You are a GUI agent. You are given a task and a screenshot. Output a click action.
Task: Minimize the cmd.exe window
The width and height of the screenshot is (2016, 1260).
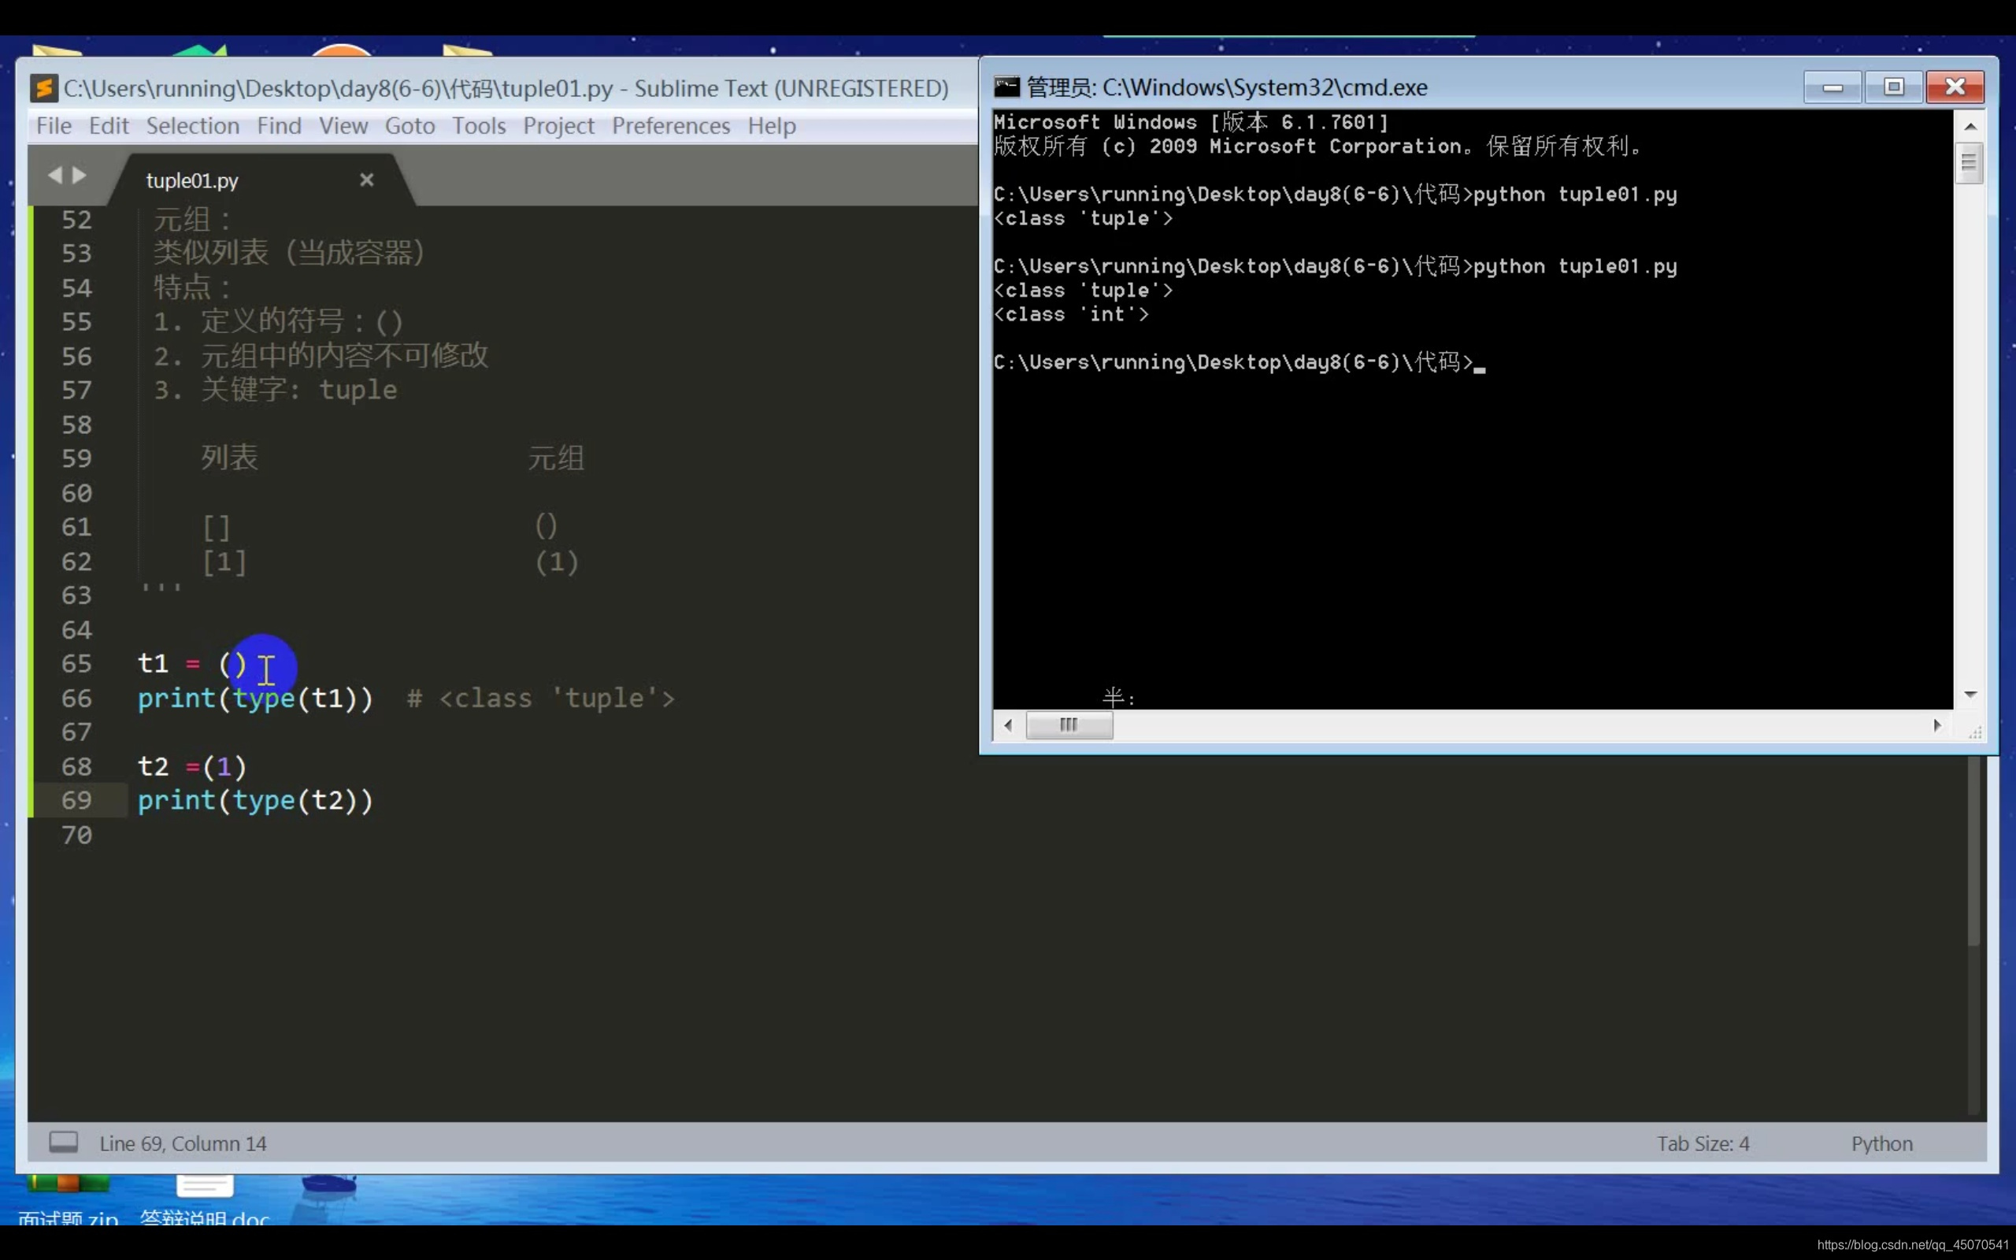click(x=1832, y=87)
